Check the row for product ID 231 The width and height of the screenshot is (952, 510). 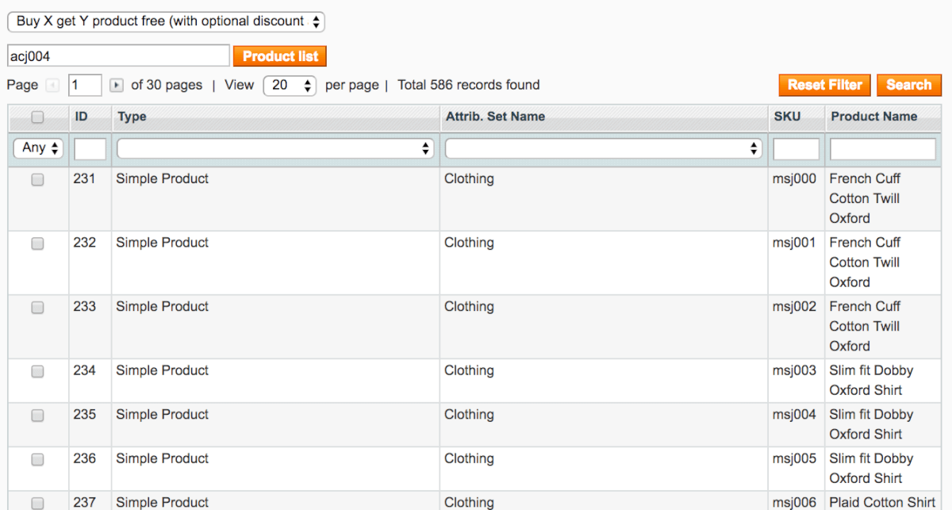coord(37,180)
